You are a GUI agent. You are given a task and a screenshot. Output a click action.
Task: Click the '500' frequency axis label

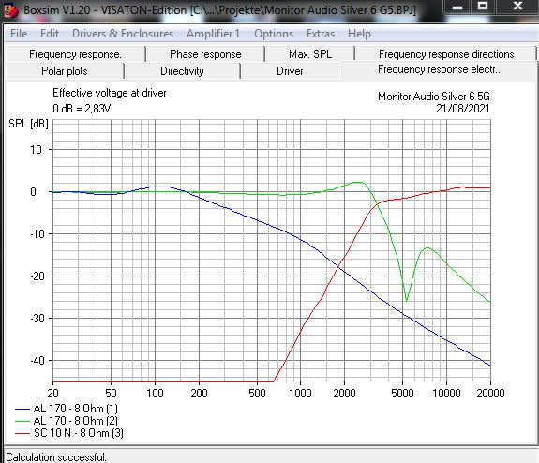257,394
